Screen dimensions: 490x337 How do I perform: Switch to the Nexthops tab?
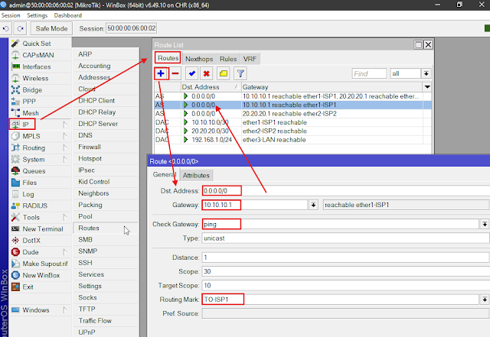coord(199,59)
